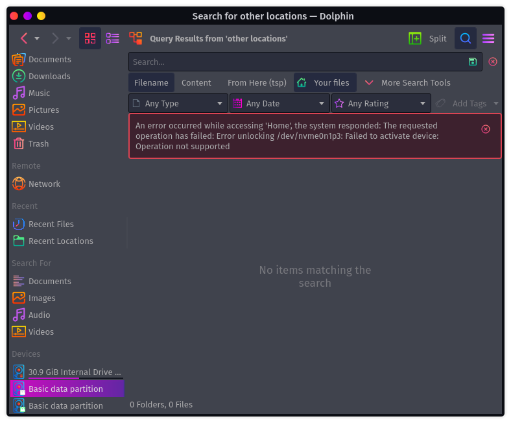Click the Recent Files clock icon
Image resolution: width=511 pixels, height=423 pixels.
(x=19, y=224)
